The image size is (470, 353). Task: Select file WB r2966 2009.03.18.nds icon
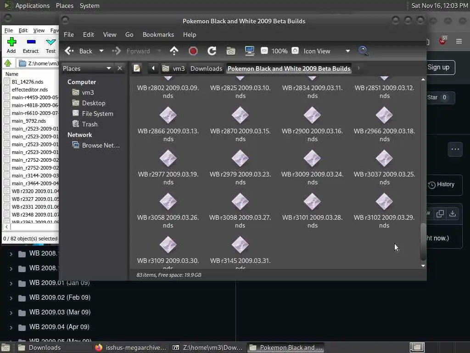384,115
